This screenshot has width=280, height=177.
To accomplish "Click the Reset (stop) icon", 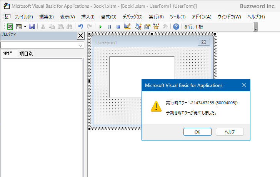I will tap(118, 27).
